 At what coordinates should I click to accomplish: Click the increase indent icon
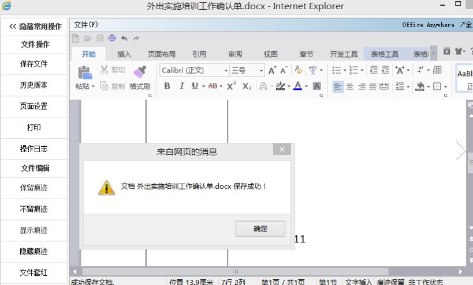385,70
